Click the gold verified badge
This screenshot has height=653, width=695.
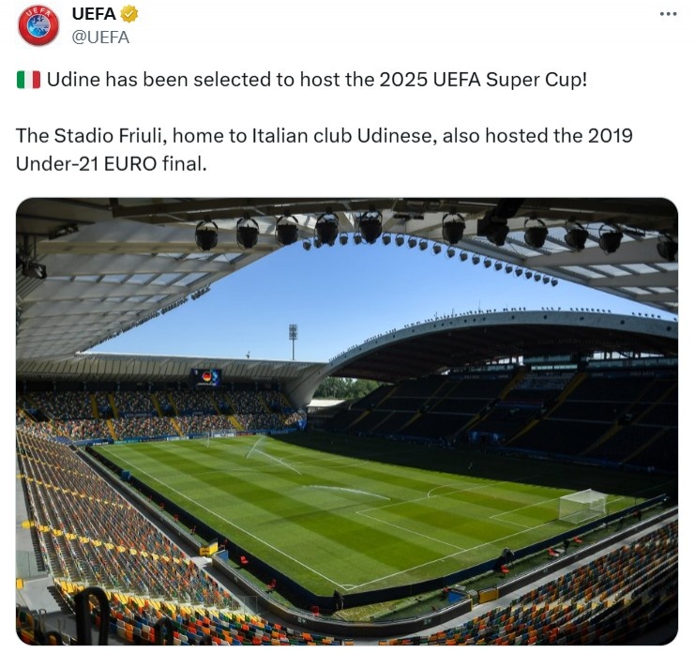(x=130, y=14)
